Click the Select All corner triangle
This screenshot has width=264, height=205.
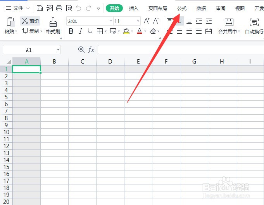click(x=9, y=62)
